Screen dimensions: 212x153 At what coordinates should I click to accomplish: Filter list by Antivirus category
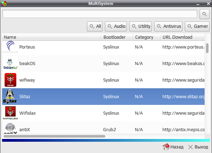tap(168, 26)
